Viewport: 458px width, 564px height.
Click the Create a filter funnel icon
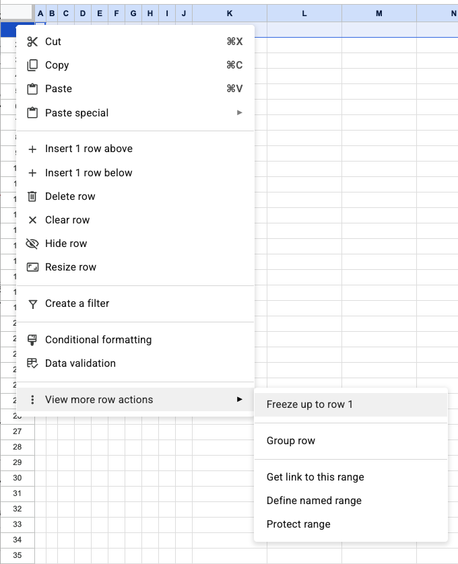click(x=32, y=304)
